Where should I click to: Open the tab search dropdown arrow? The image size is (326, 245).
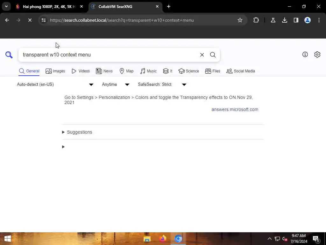click(x=6, y=6)
